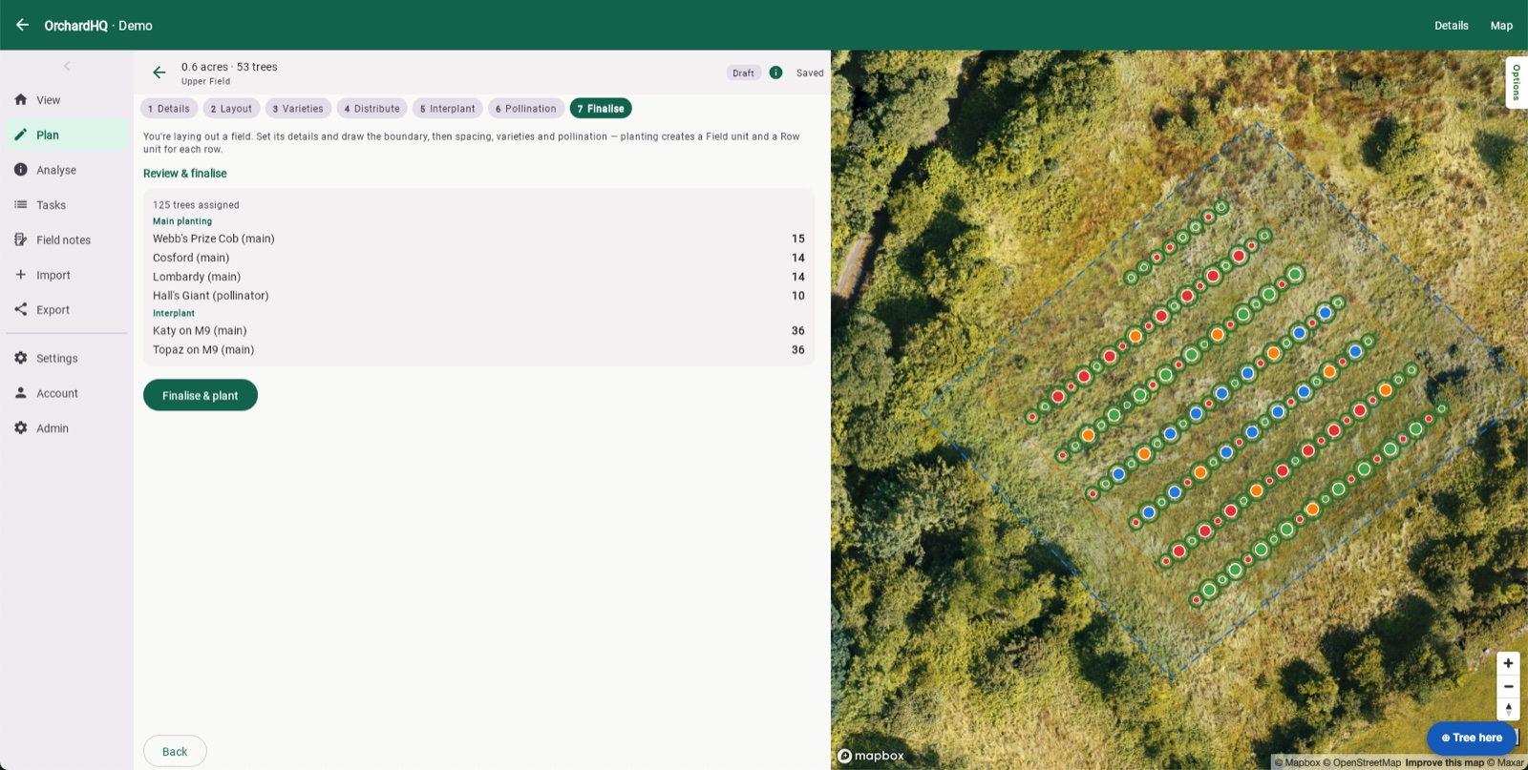Collapse the sidebar with the chevron
This screenshot has height=770, width=1528.
(x=67, y=66)
